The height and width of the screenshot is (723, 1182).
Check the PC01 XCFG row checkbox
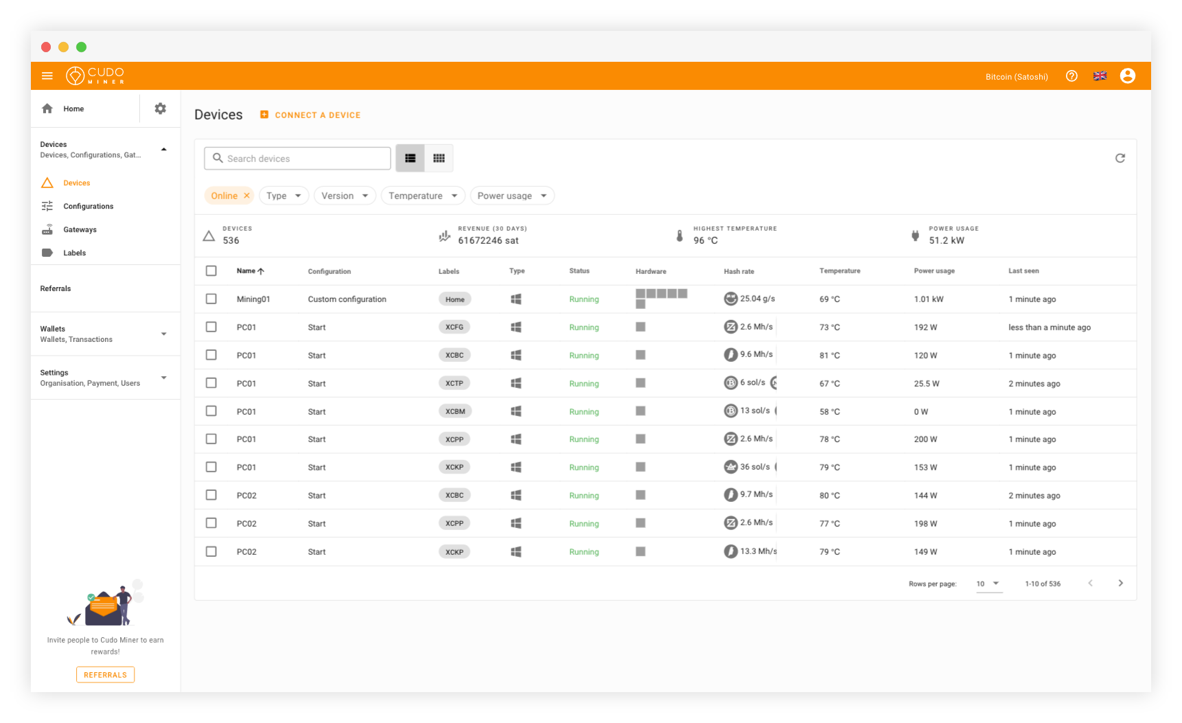pyautogui.click(x=211, y=328)
